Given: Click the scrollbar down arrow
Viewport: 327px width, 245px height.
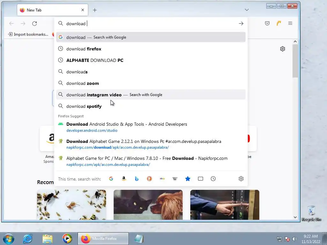Looking at the screenshot, I should (x=295, y=217).
